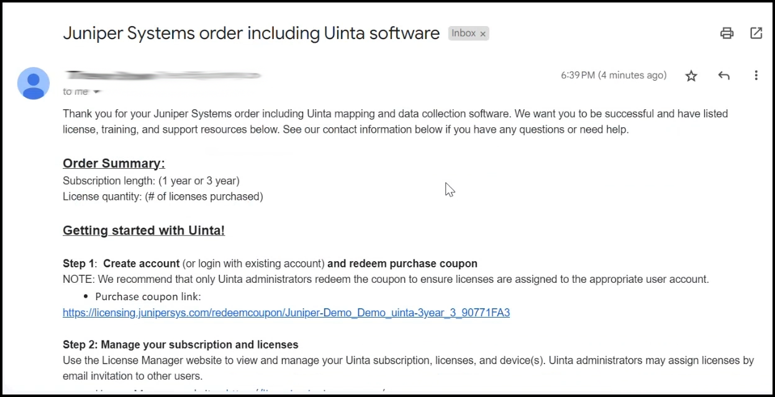
Task: Click the 'License quantity' line
Action: [x=163, y=197]
